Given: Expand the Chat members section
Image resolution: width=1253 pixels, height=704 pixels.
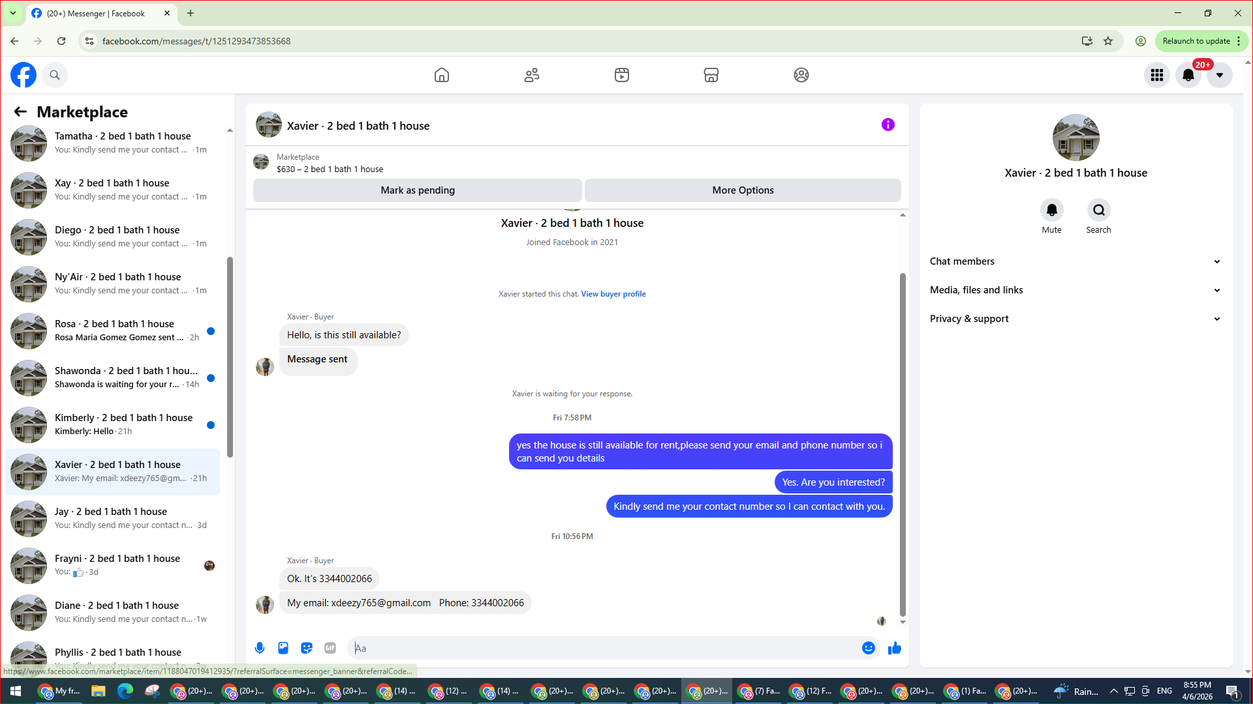Looking at the screenshot, I should pos(1075,261).
